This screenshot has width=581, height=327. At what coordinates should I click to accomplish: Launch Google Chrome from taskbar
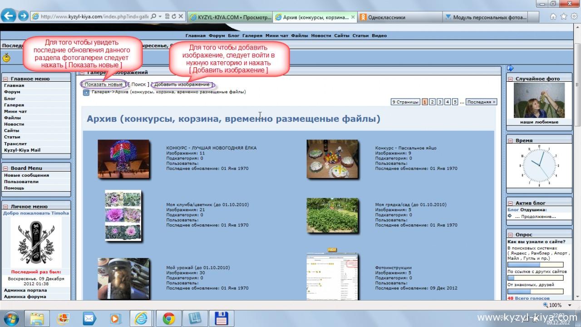[x=169, y=318]
